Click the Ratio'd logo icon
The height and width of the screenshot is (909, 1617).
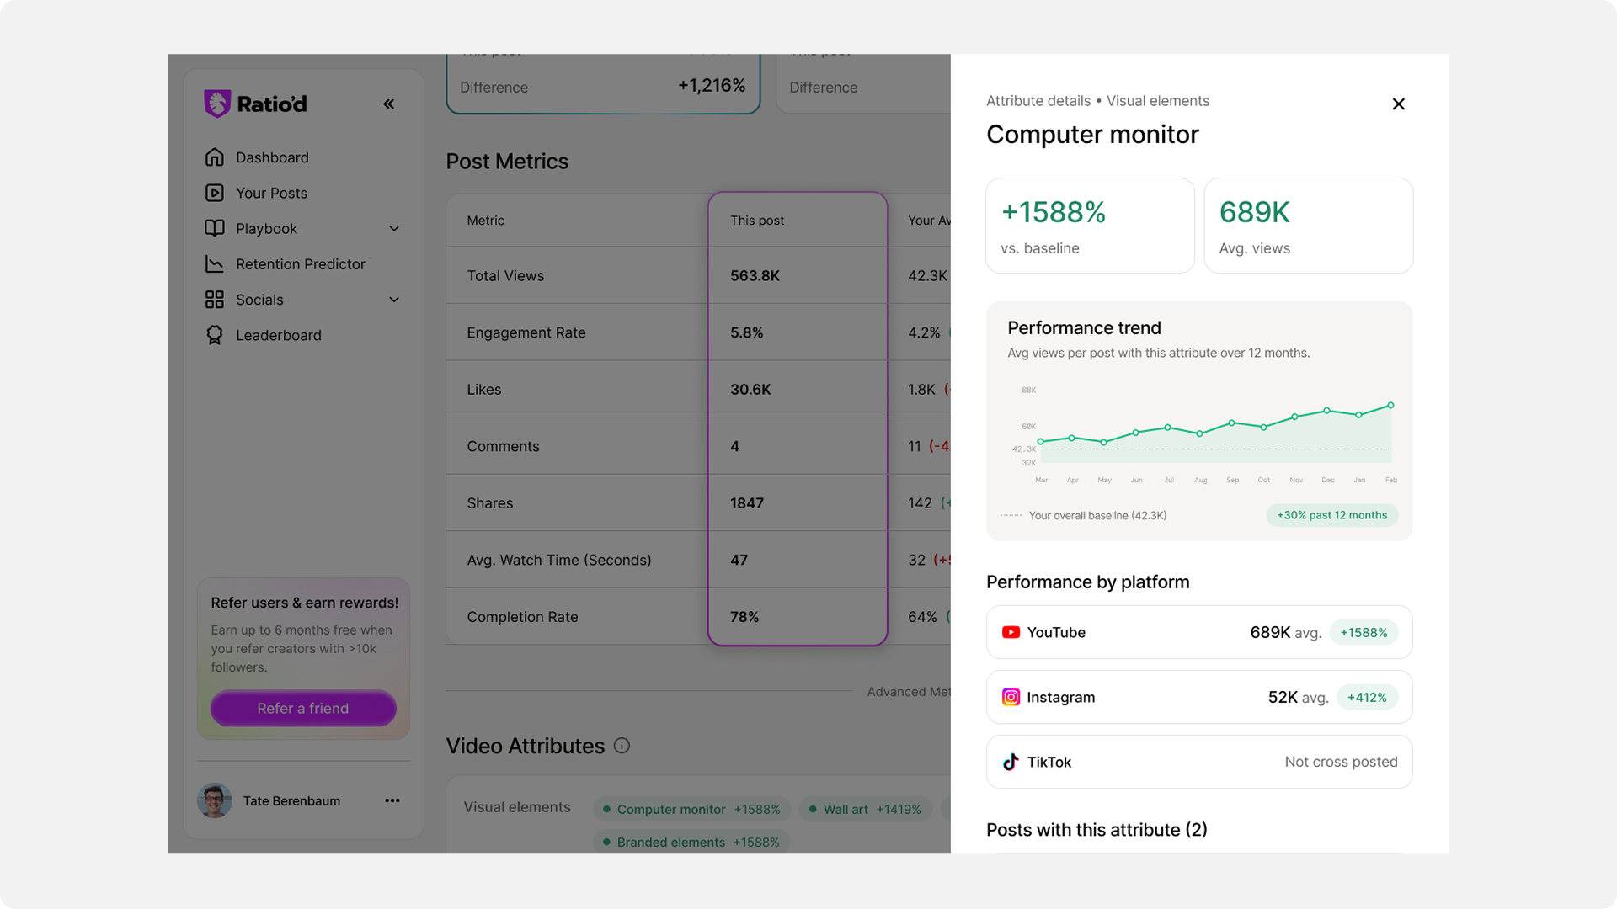pos(217,104)
